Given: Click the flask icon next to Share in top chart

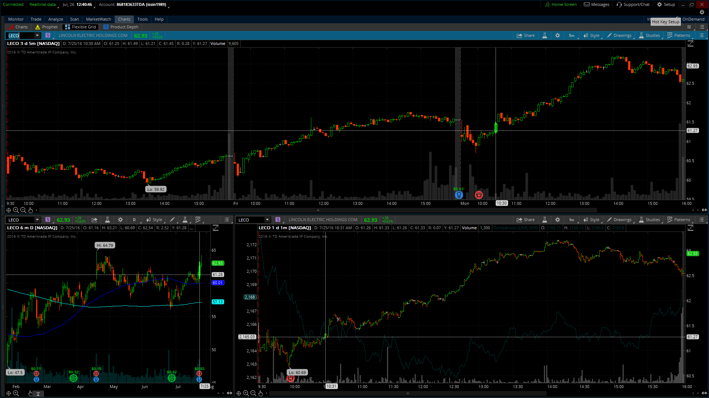Looking at the screenshot, I should pyautogui.click(x=544, y=35).
